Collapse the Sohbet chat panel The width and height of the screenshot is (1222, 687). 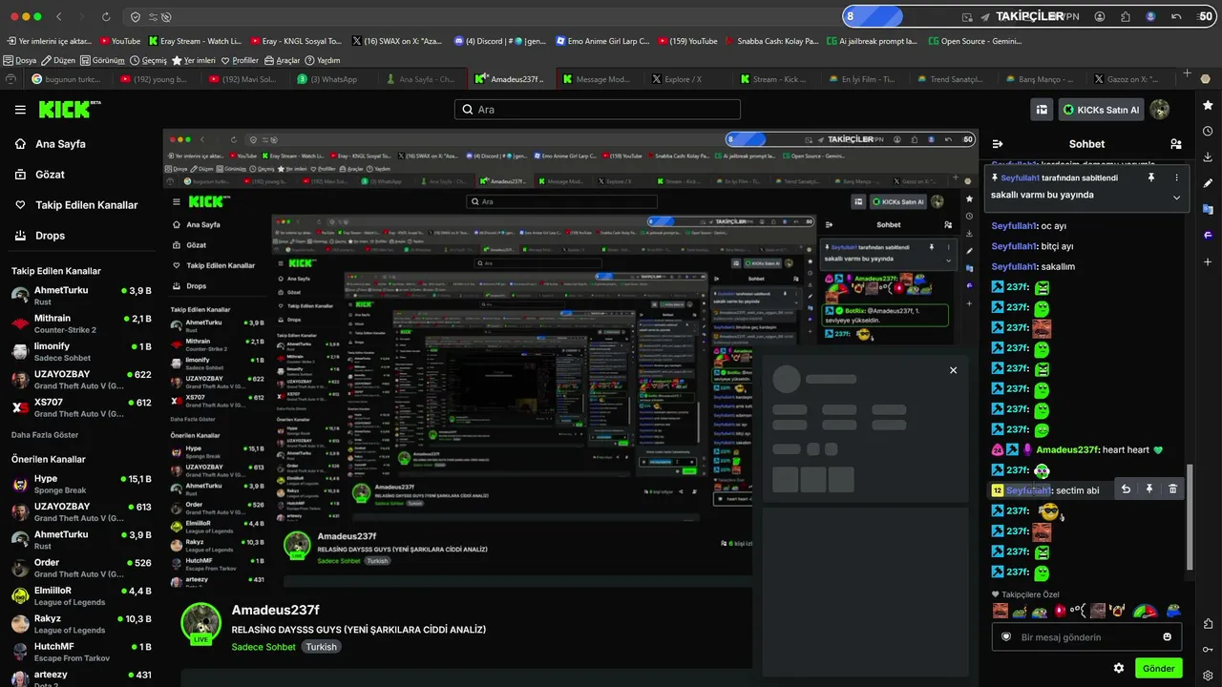[998, 144]
